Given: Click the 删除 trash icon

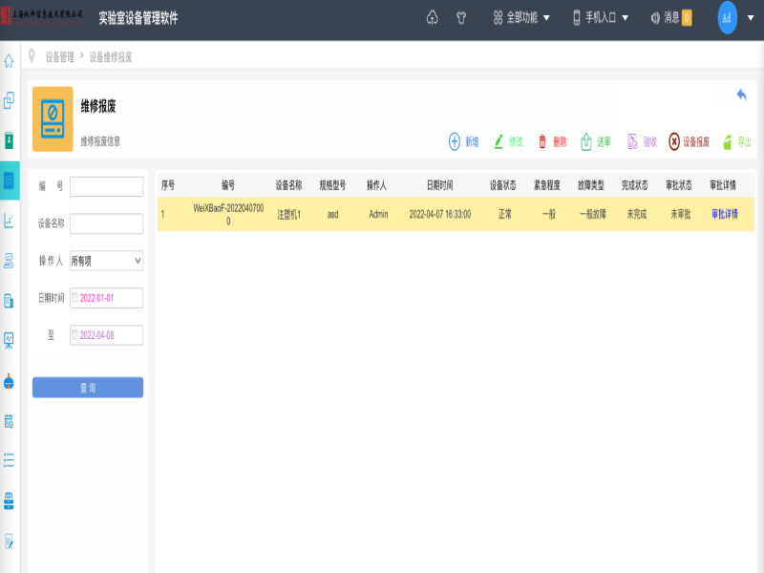Looking at the screenshot, I should click(x=542, y=142).
